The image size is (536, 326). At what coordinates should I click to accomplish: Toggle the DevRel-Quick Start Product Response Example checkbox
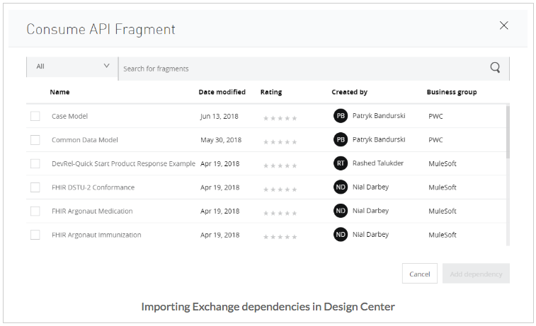(x=35, y=163)
